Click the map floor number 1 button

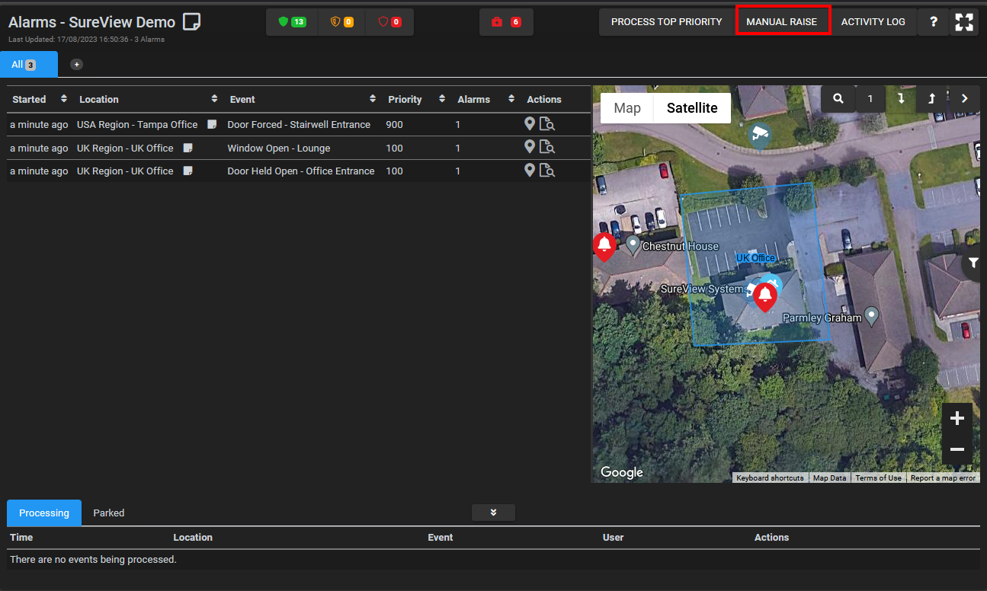point(870,98)
